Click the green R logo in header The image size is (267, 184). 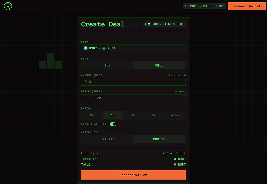(x=8, y=6)
